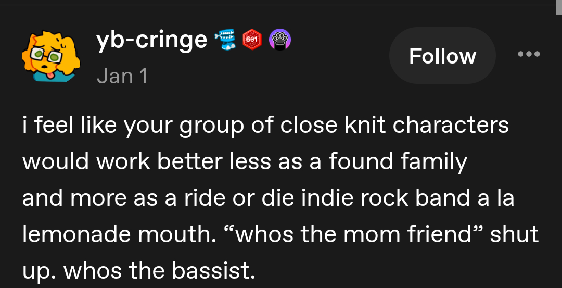This screenshot has height=288, width=562.
Task: Click the word "shut" in the post
Action: 513,235
